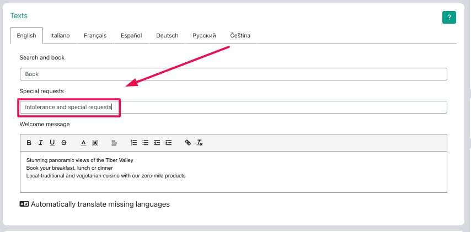Switch to the Italiano tab
Viewport: 471px width, 232px height.
60,36
